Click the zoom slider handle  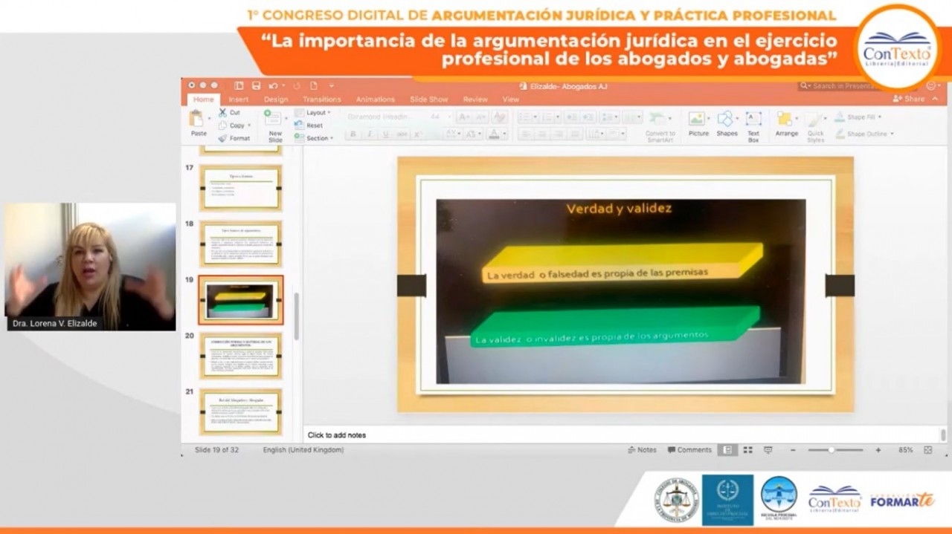(831, 450)
